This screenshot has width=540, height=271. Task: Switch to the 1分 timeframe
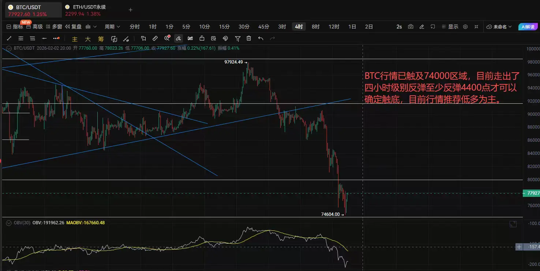[x=169, y=27]
